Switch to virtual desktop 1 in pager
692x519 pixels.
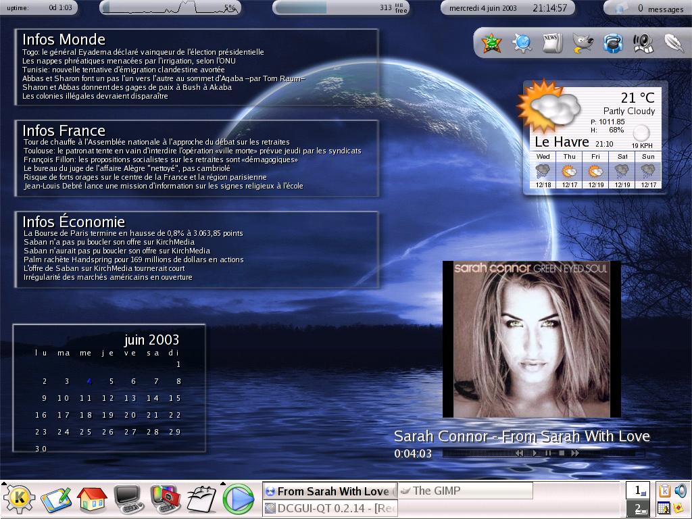tap(638, 491)
